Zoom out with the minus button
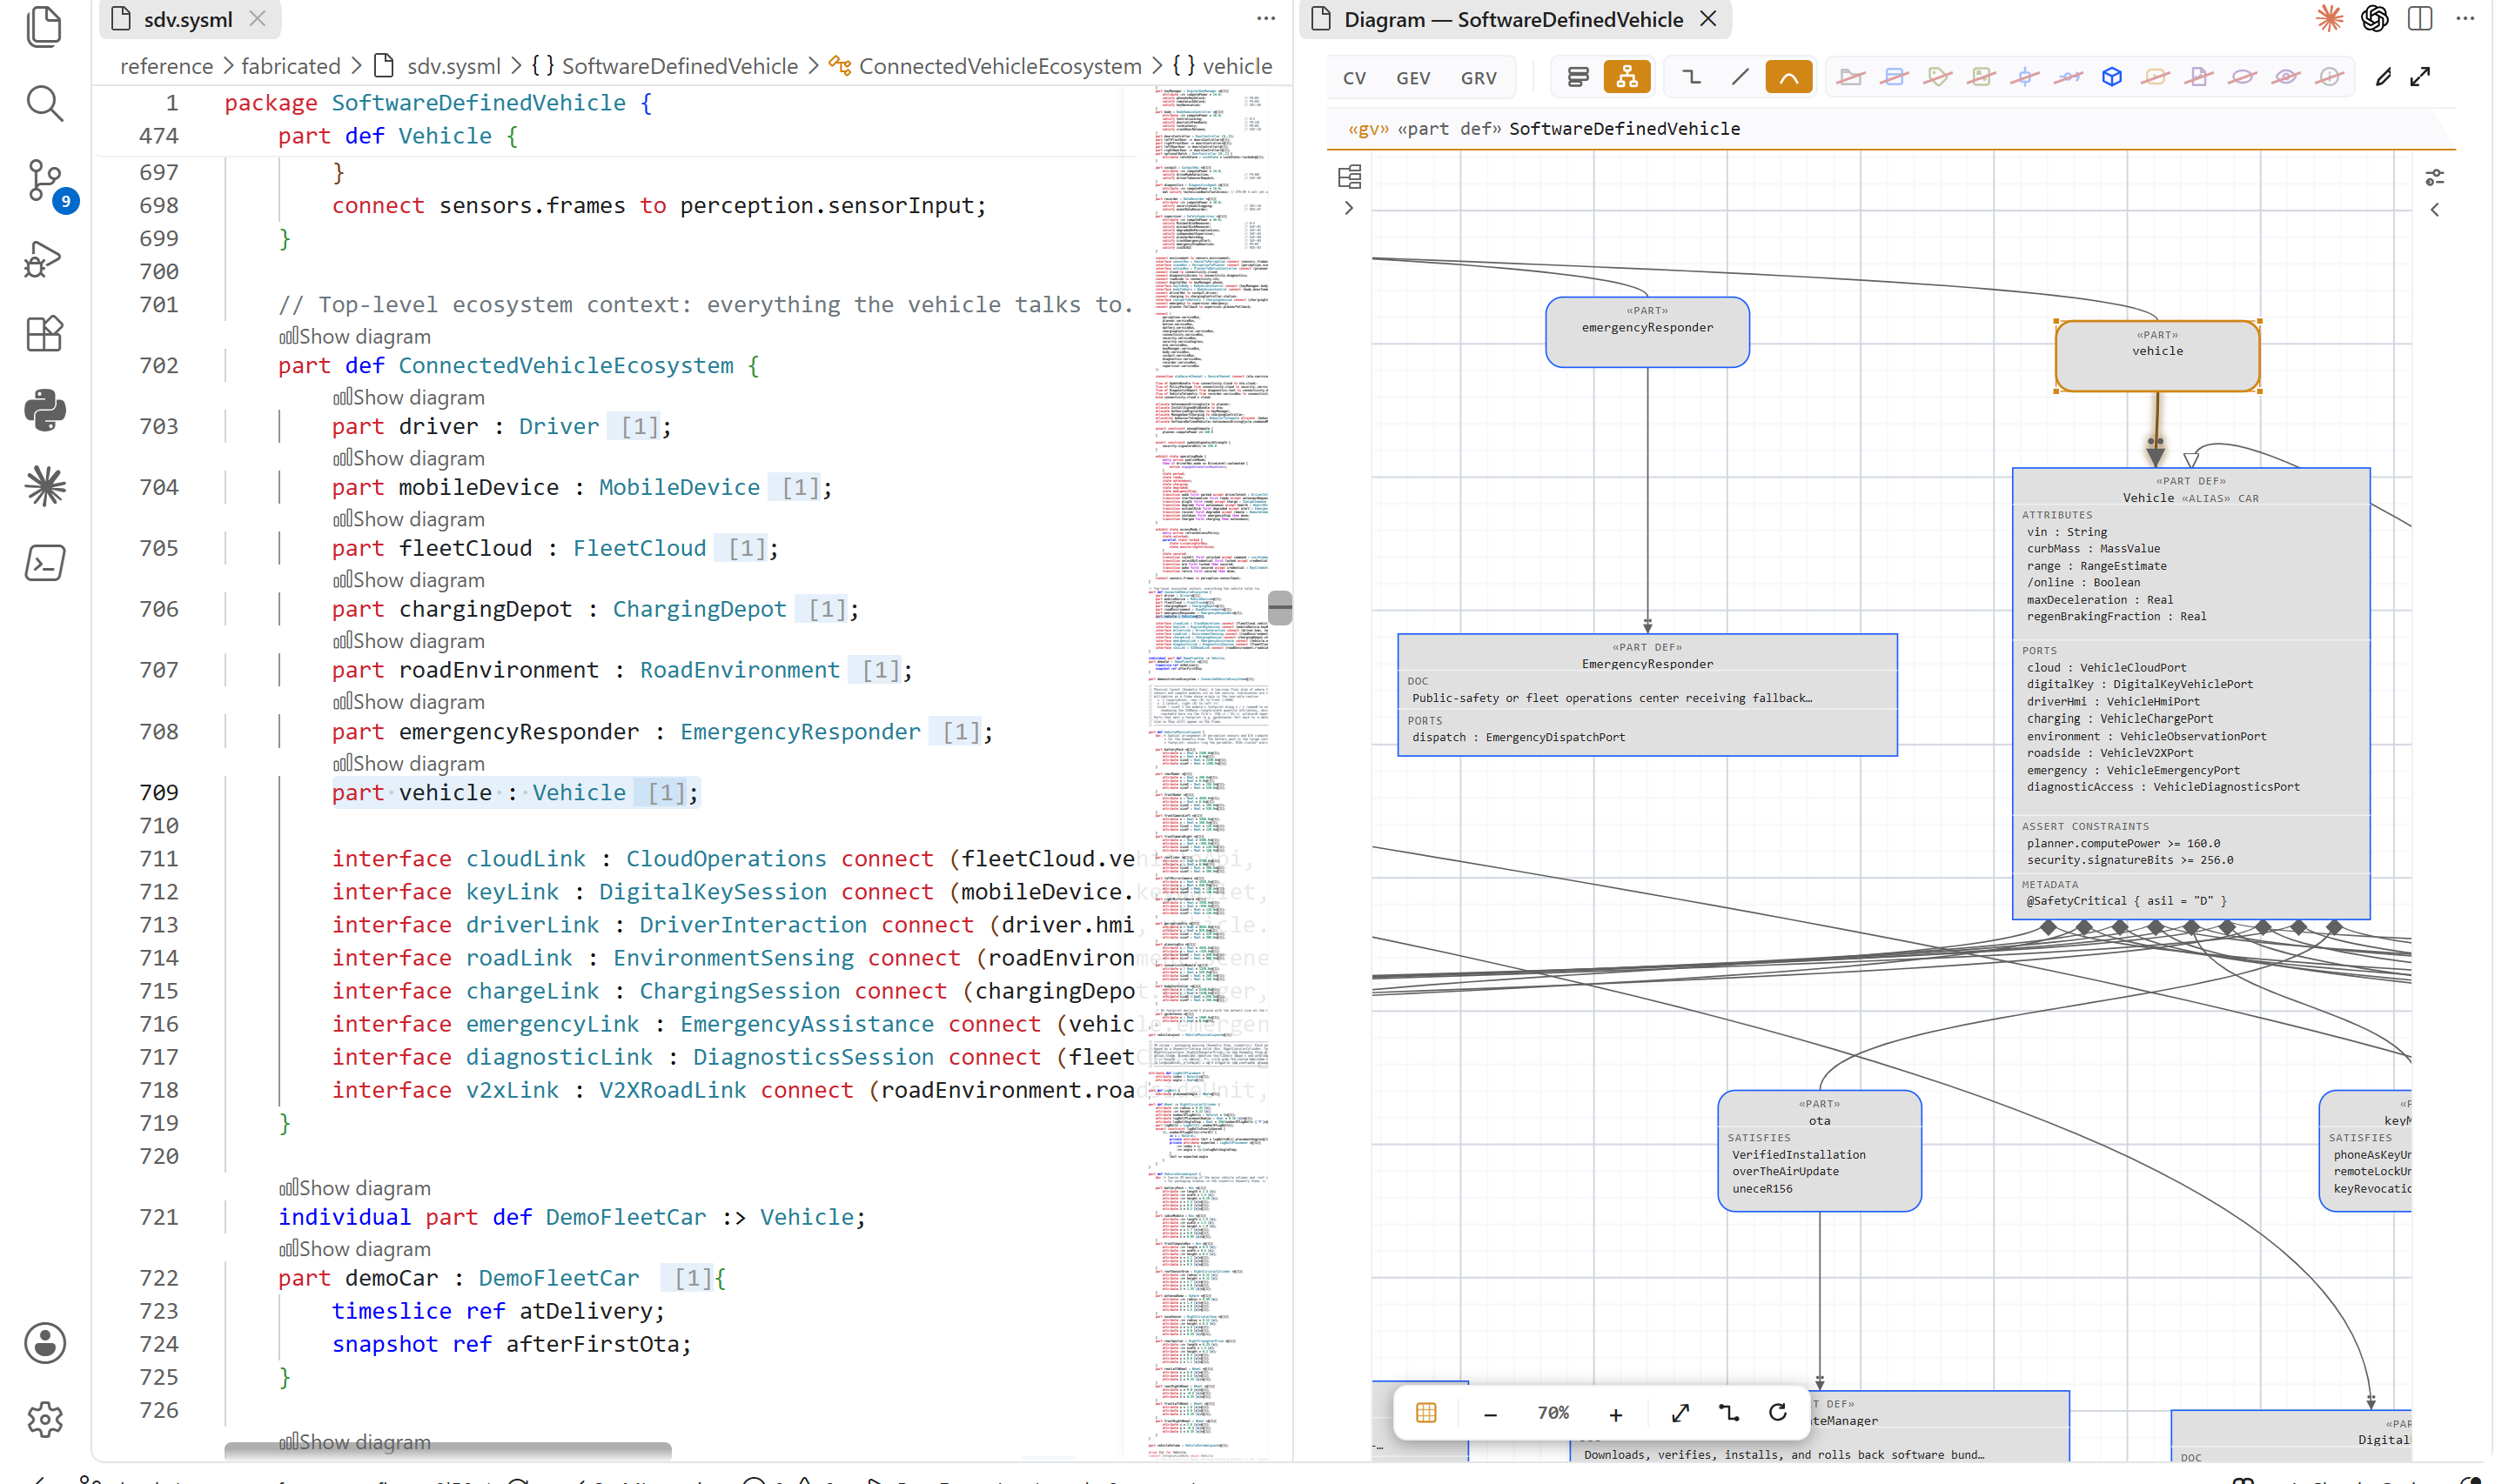Screen dimensions: 2495x1484 click(1491, 1414)
